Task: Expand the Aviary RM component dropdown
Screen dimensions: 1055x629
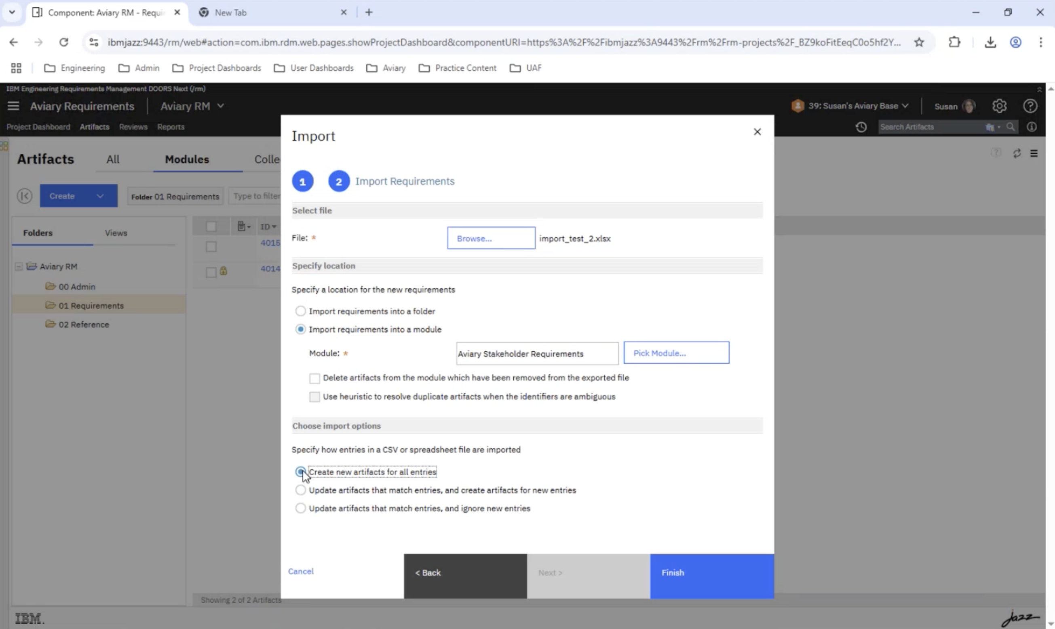Action: (220, 106)
